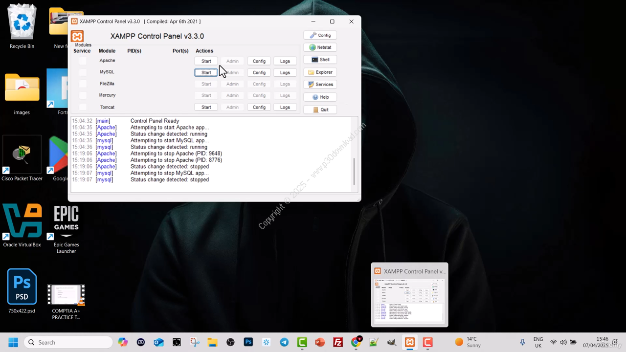Screen dimensions: 626x352
Task: Open the main Config with wrench icon
Action: (320, 35)
